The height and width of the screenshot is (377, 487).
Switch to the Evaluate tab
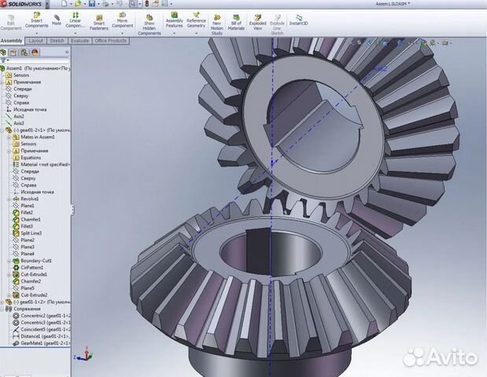click(x=79, y=40)
